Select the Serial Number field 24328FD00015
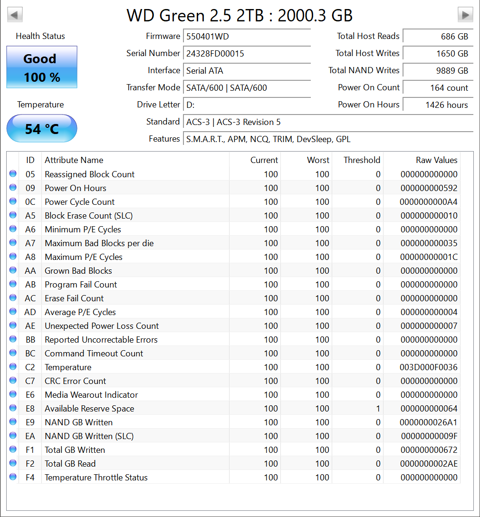This screenshot has width=480, height=517. 247,53
